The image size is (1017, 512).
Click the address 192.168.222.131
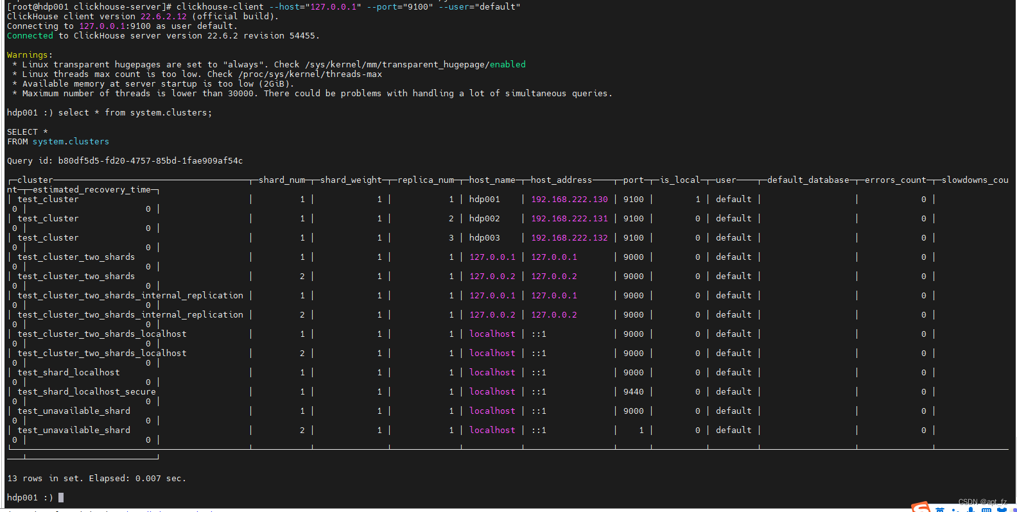coord(569,219)
